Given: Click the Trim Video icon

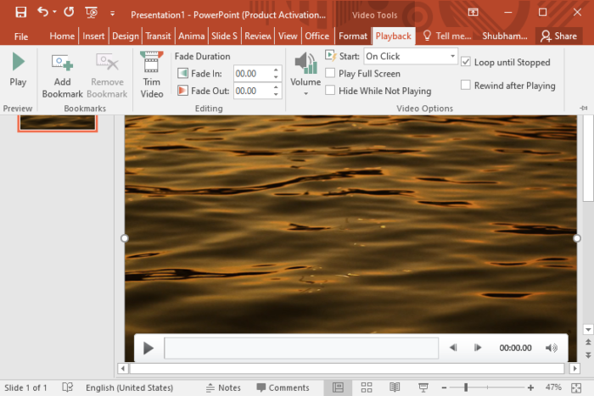Looking at the screenshot, I should pyautogui.click(x=152, y=75).
